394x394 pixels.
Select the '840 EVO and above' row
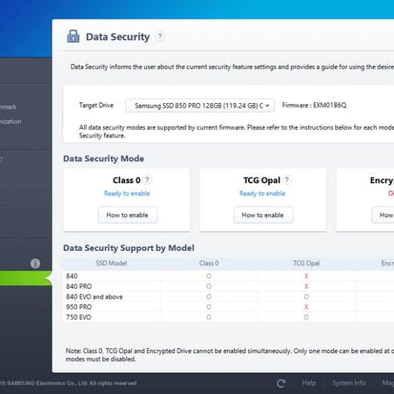[94, 297]
